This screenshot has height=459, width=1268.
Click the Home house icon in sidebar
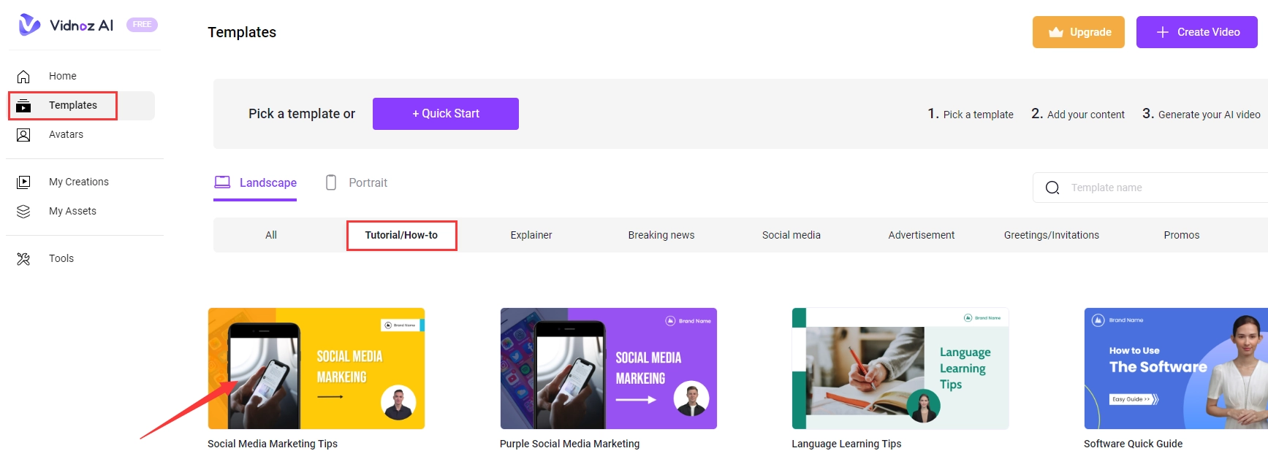coord(23,77)
